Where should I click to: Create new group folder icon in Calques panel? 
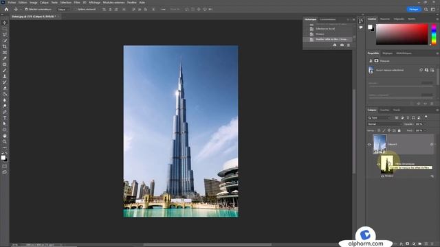pyautogui.click(x=420, y=244)
